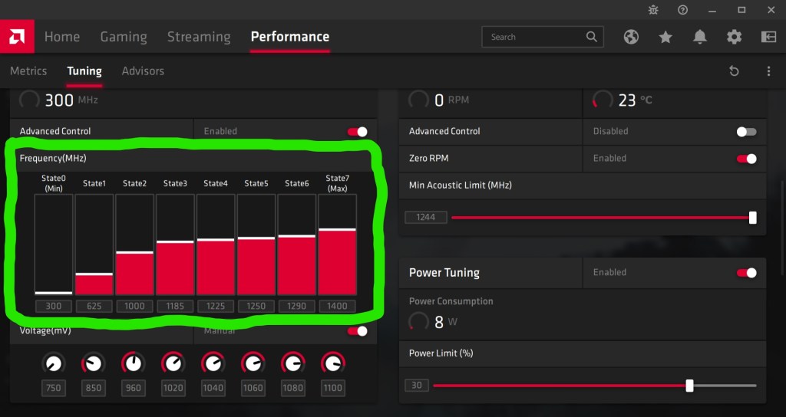The height and width of the screenshot is (417, 786).
Task: Open favorites star icon
Action: tap(665, 37)
